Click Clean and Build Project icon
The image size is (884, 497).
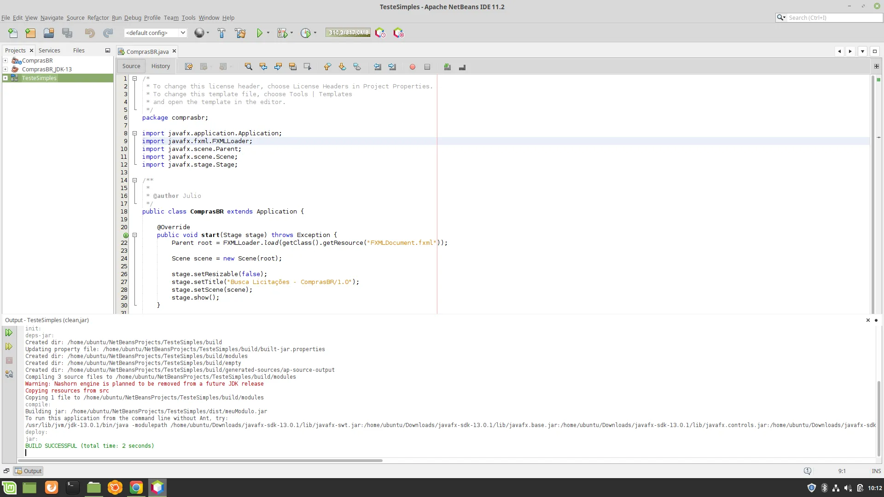[x=240, y=33]
